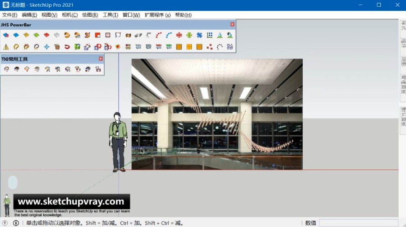
Task: Click the yellow pyramid icon in JHS PowerBar
Action: [x=6, y=47]
